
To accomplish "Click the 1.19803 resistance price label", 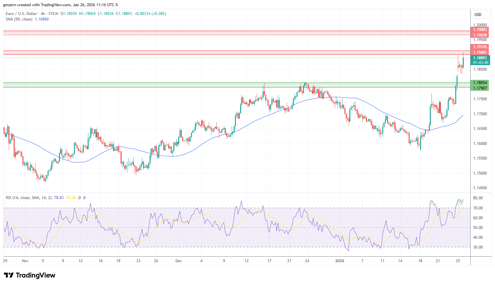I will (x=480, y=30).
